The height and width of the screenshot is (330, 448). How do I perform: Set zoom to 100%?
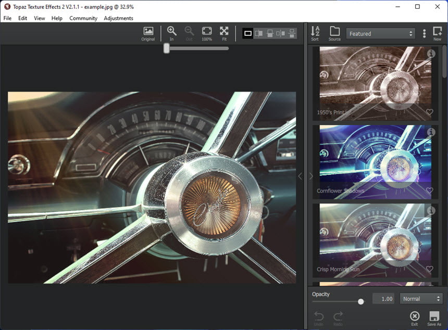point(207,34)
